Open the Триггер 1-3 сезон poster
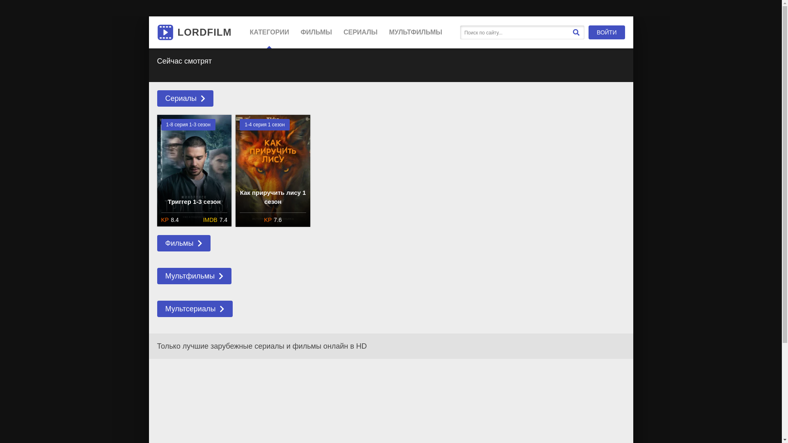Viewport: 788px width, 443px height. pyautogui.click(x=194, y=164)
